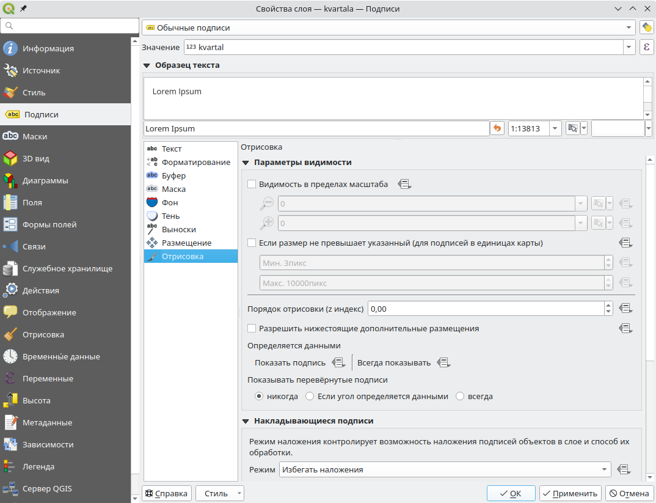Enable Разрешить нижестоящие дополнительные размещения checkbox
This screenshot has height=503, width=656.
[252, 328]
